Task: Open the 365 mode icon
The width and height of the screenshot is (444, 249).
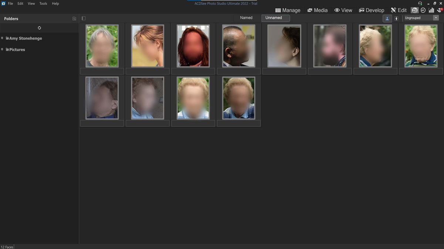Action: [x=423, y=10]
